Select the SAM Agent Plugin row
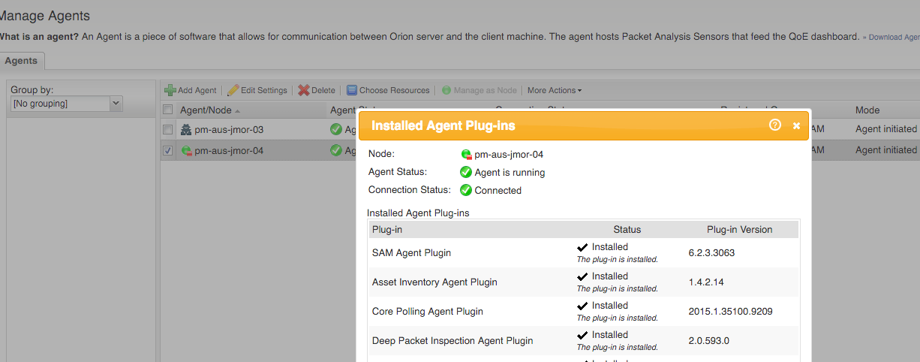 pyautogui.click(x=411, y=253)
